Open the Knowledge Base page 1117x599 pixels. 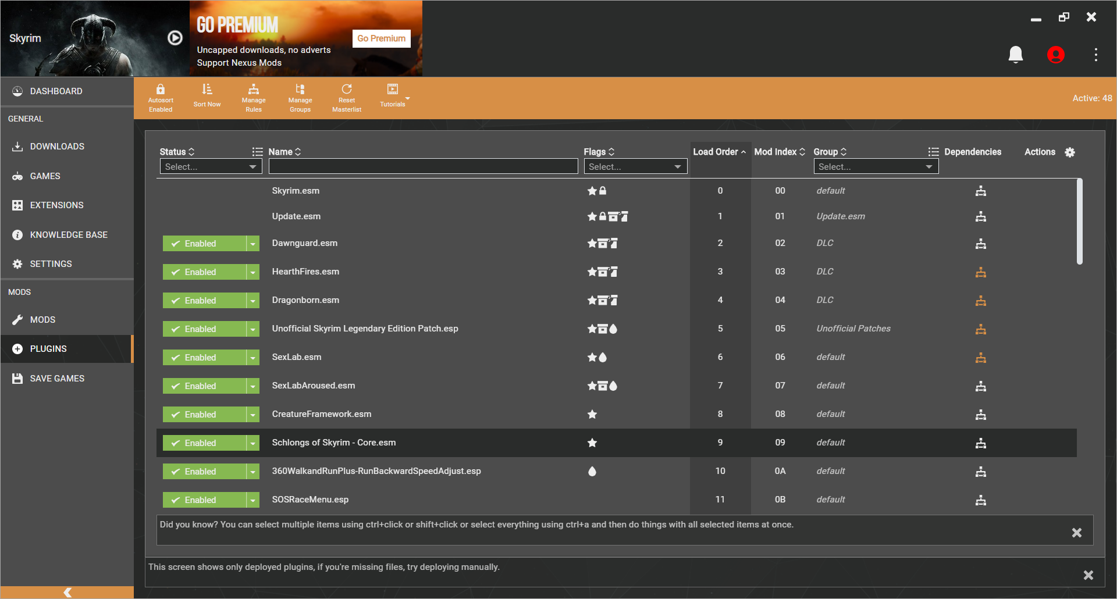[67, 235]
